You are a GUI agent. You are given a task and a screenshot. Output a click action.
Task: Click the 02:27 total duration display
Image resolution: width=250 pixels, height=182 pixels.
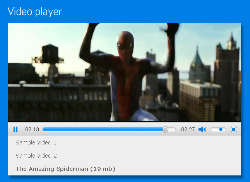188,129
